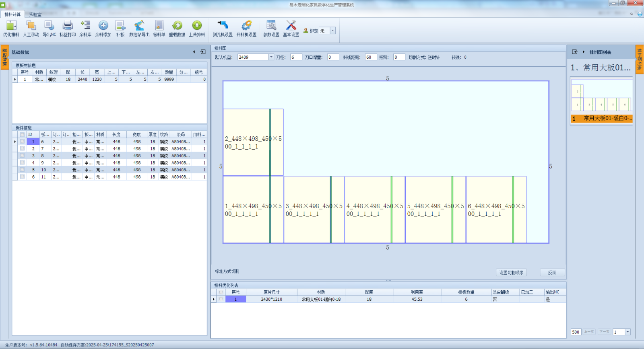
Task: Collapse 基础数据 panel with the left arrow
Action: (x=194, y=52)
